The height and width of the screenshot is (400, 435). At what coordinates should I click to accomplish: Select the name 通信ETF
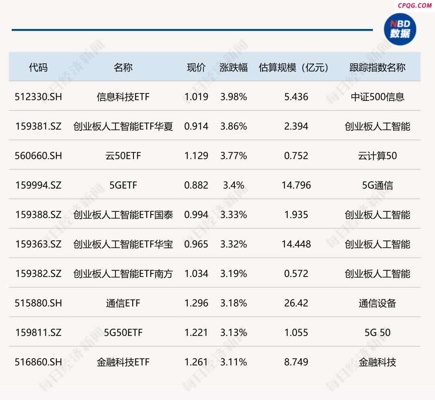pyautogui.click(x=123, y=303)
